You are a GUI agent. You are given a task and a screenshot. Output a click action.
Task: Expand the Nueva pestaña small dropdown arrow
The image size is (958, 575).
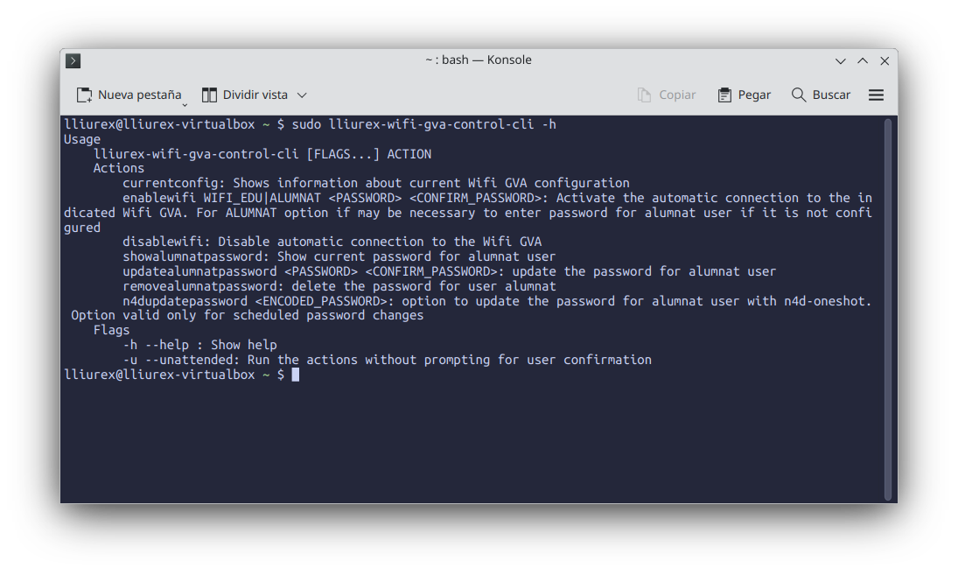click(185, 104)
